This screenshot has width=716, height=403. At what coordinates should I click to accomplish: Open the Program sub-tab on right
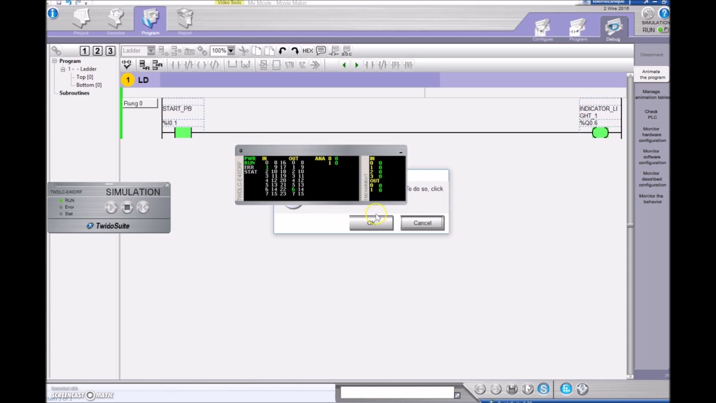point(578,30)
